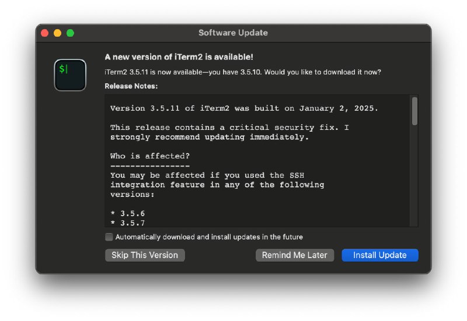Choose Remind Me Later
This screenshot has height=321, width=467.
(295, 255)
